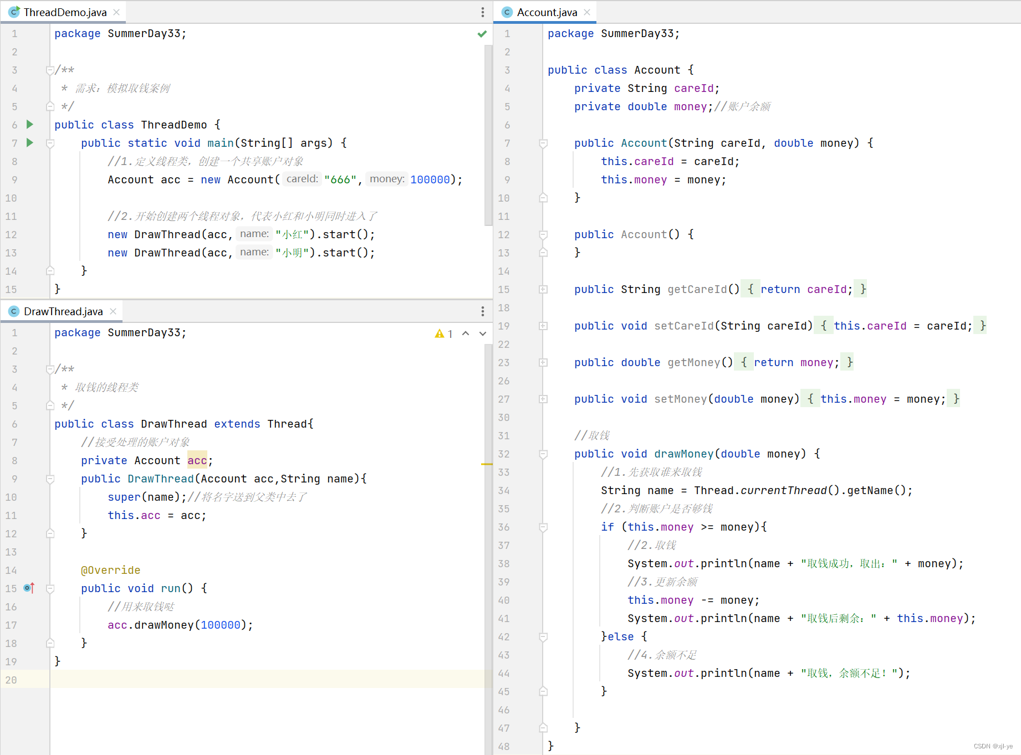
Task: Collapse the else block fold at line 42
Action: [543, 637]
